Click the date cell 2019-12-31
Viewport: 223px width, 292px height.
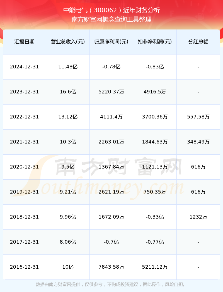click(25, 192)
